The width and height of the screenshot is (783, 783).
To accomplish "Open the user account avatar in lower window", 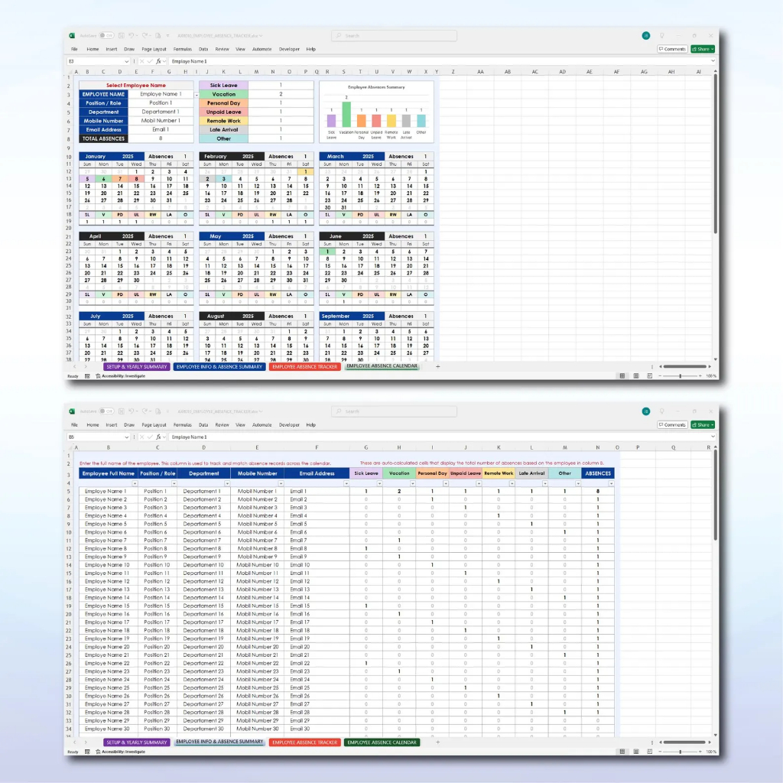I will [646, 411].
